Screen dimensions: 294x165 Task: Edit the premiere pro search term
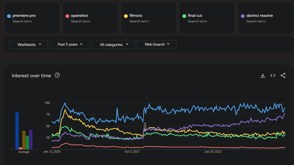(x=24, y=16)
